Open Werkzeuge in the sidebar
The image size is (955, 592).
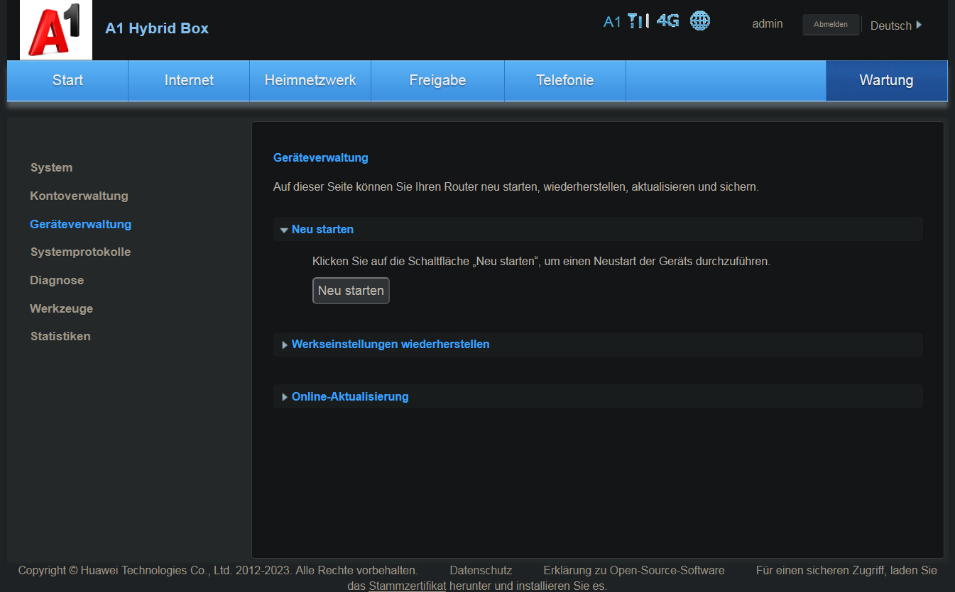[x=61, y=309]
